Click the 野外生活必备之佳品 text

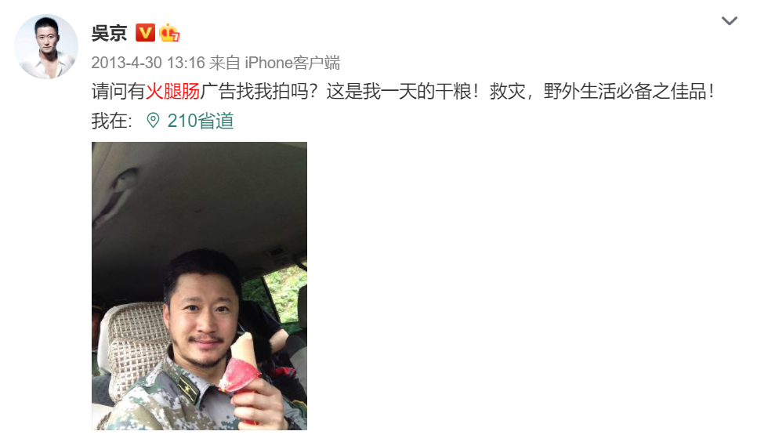[x=625, y=91]
